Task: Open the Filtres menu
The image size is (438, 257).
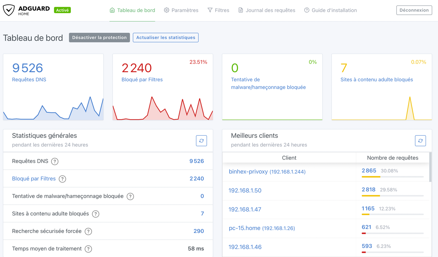Action: tap(218, 10)
